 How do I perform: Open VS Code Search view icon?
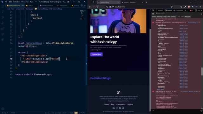[x=3, y=12]
